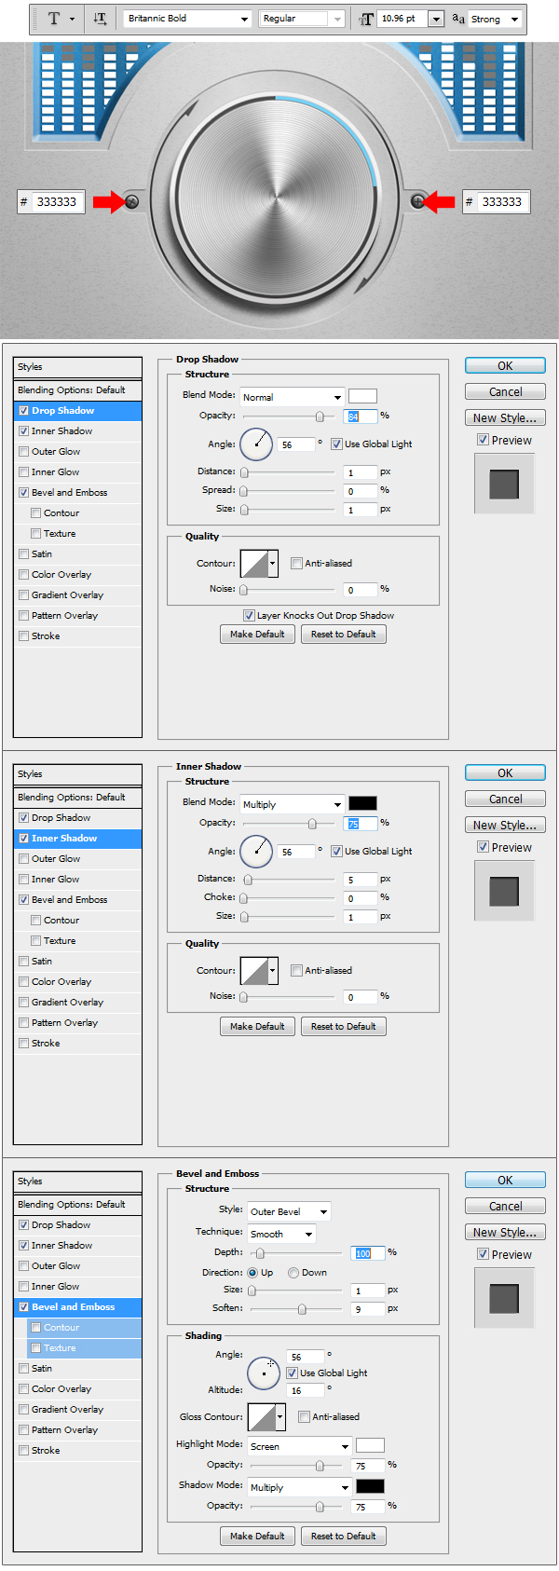
Task: Click the left hex color field 333333
Action: pyautogui.click(x=58, y=201)
